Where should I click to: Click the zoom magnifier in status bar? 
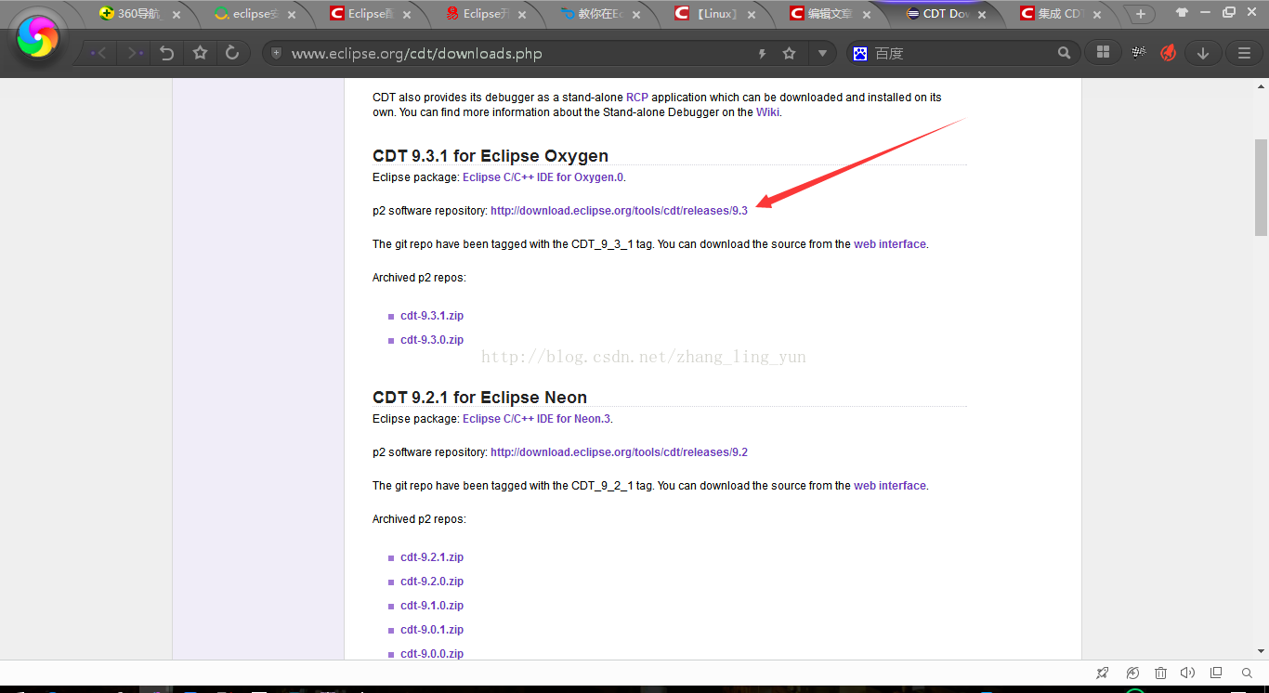pyautogui.click(x=1248, y=673)
